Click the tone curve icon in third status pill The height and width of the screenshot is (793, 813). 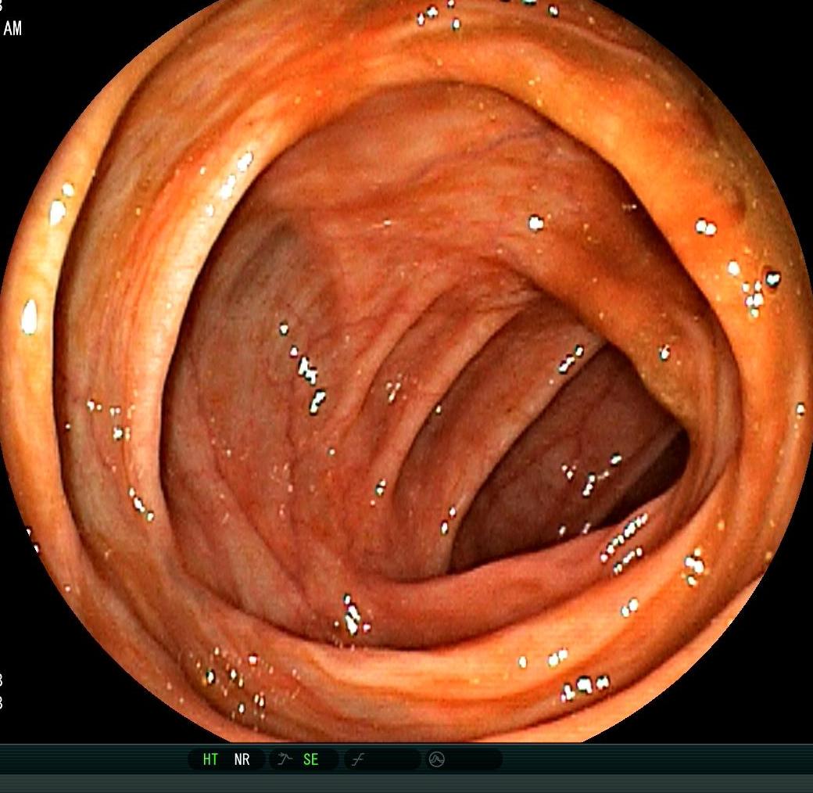tap(358, 760)
